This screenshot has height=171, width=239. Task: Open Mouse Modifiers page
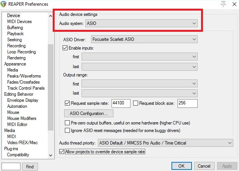coord(22,118)
